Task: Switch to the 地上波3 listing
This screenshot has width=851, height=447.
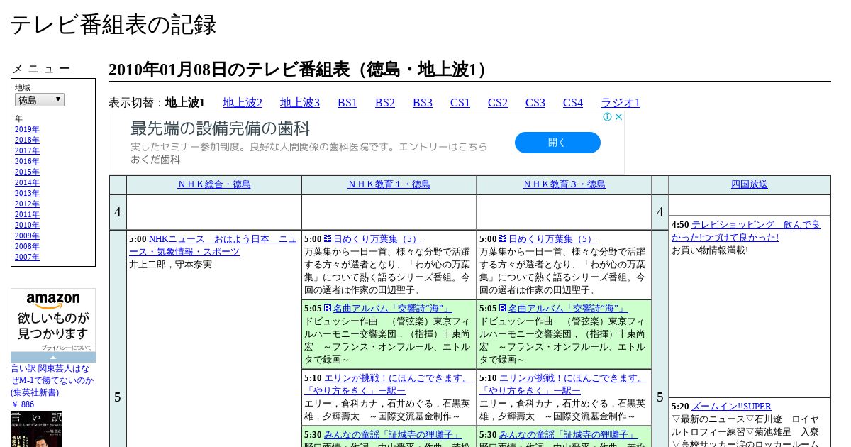Action: [x=300, y=103]
